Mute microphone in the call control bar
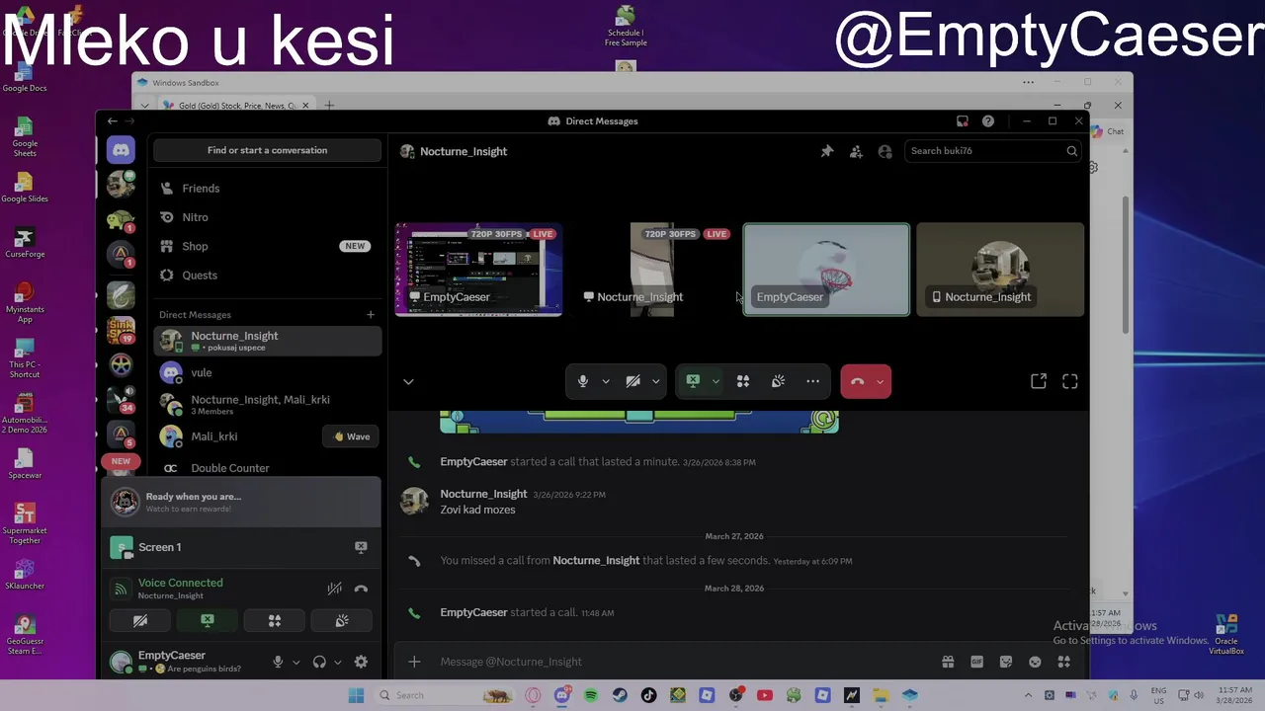1265x711 pixels. (x=583, y=381)
